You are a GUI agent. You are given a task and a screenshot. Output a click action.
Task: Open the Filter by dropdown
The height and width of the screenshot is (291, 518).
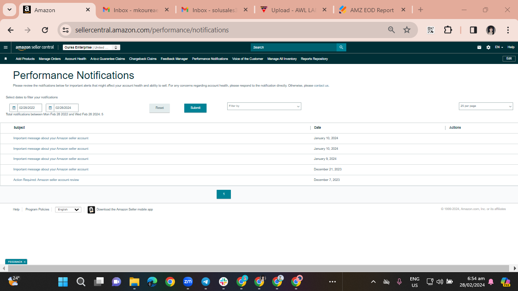point(264,106)
